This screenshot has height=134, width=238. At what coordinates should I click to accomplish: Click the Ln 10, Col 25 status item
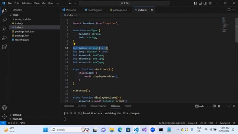point(172,123)
